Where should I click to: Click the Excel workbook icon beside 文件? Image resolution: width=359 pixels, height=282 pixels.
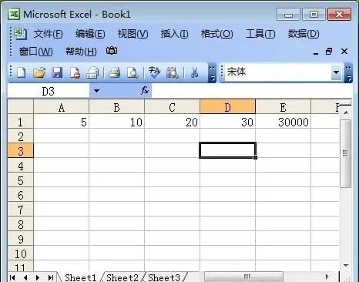20,33
